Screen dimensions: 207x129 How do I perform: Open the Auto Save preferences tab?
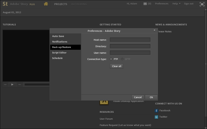(x=65, y=36)
